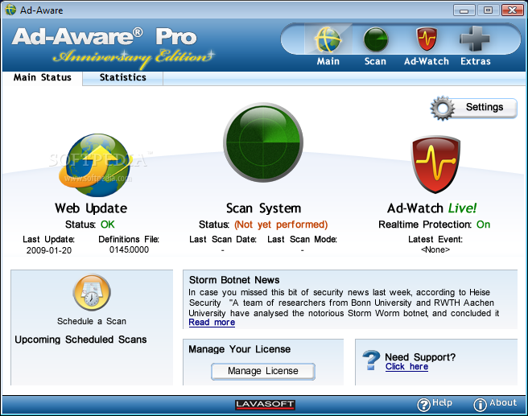The height and width of the screenshot is (416, 528).
Task: Click the Ad-Watch Live! heading
Action: pos(431,208)
